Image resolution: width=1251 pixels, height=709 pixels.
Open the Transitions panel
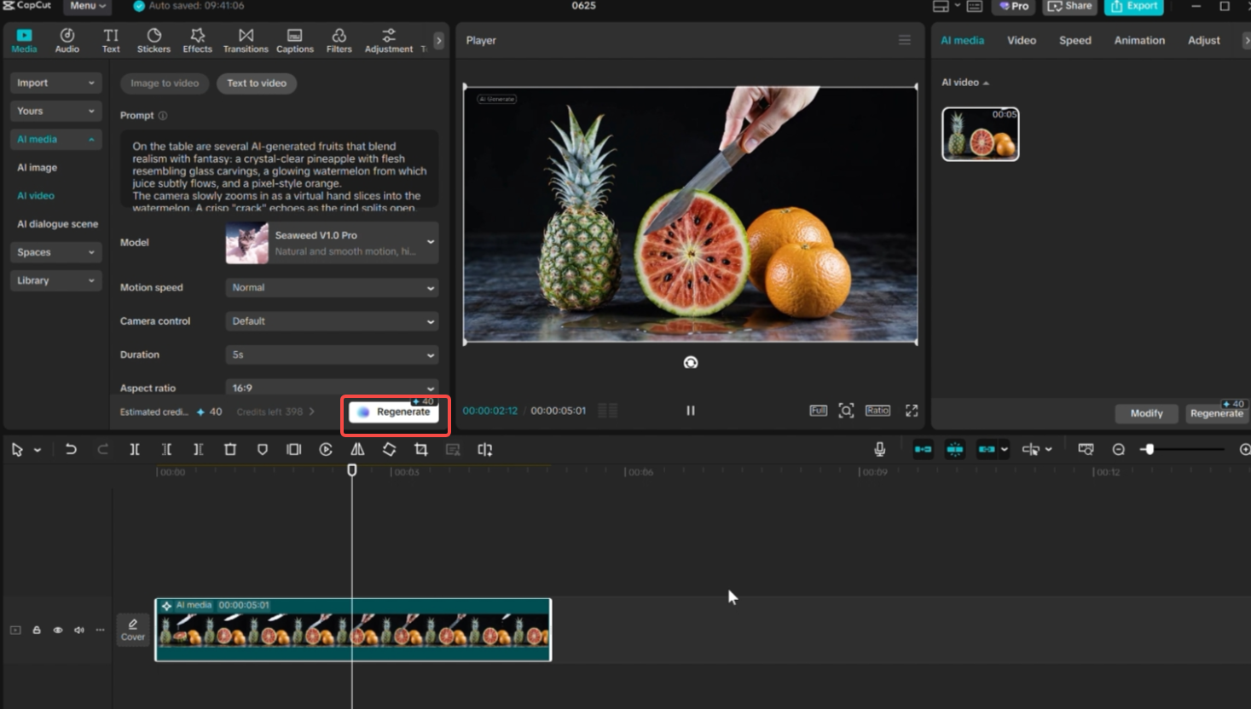point(246,39)
